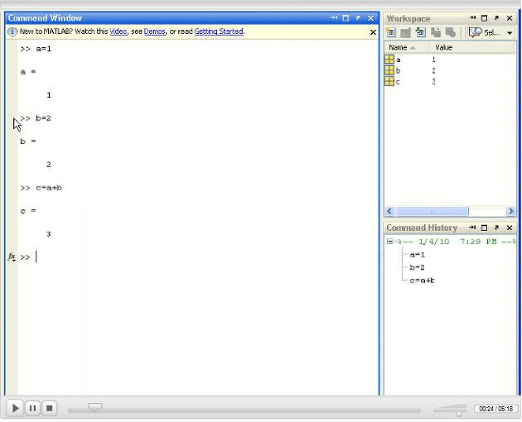This screenshot has width=522, height=422.
Task: Click the grayed Delete Variable icon in Workspace
Action: [451, 32]
